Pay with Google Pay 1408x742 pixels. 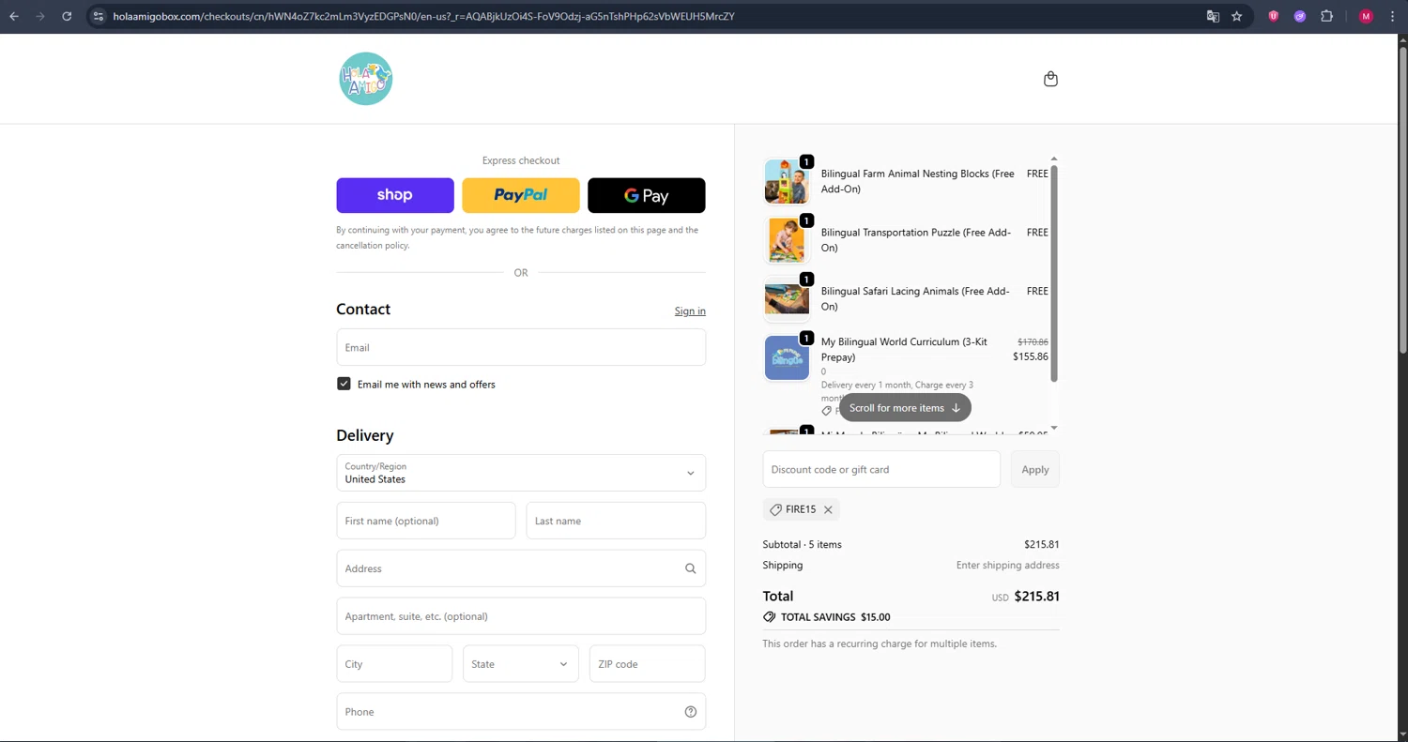[647, 195]
